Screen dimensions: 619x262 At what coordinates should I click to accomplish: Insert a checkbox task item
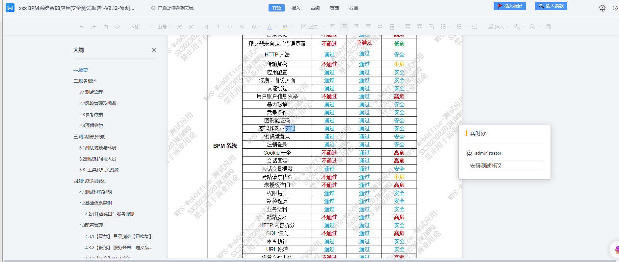431,27
